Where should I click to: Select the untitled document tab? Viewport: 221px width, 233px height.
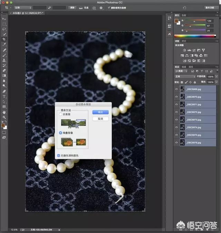(x=27, y=13)
